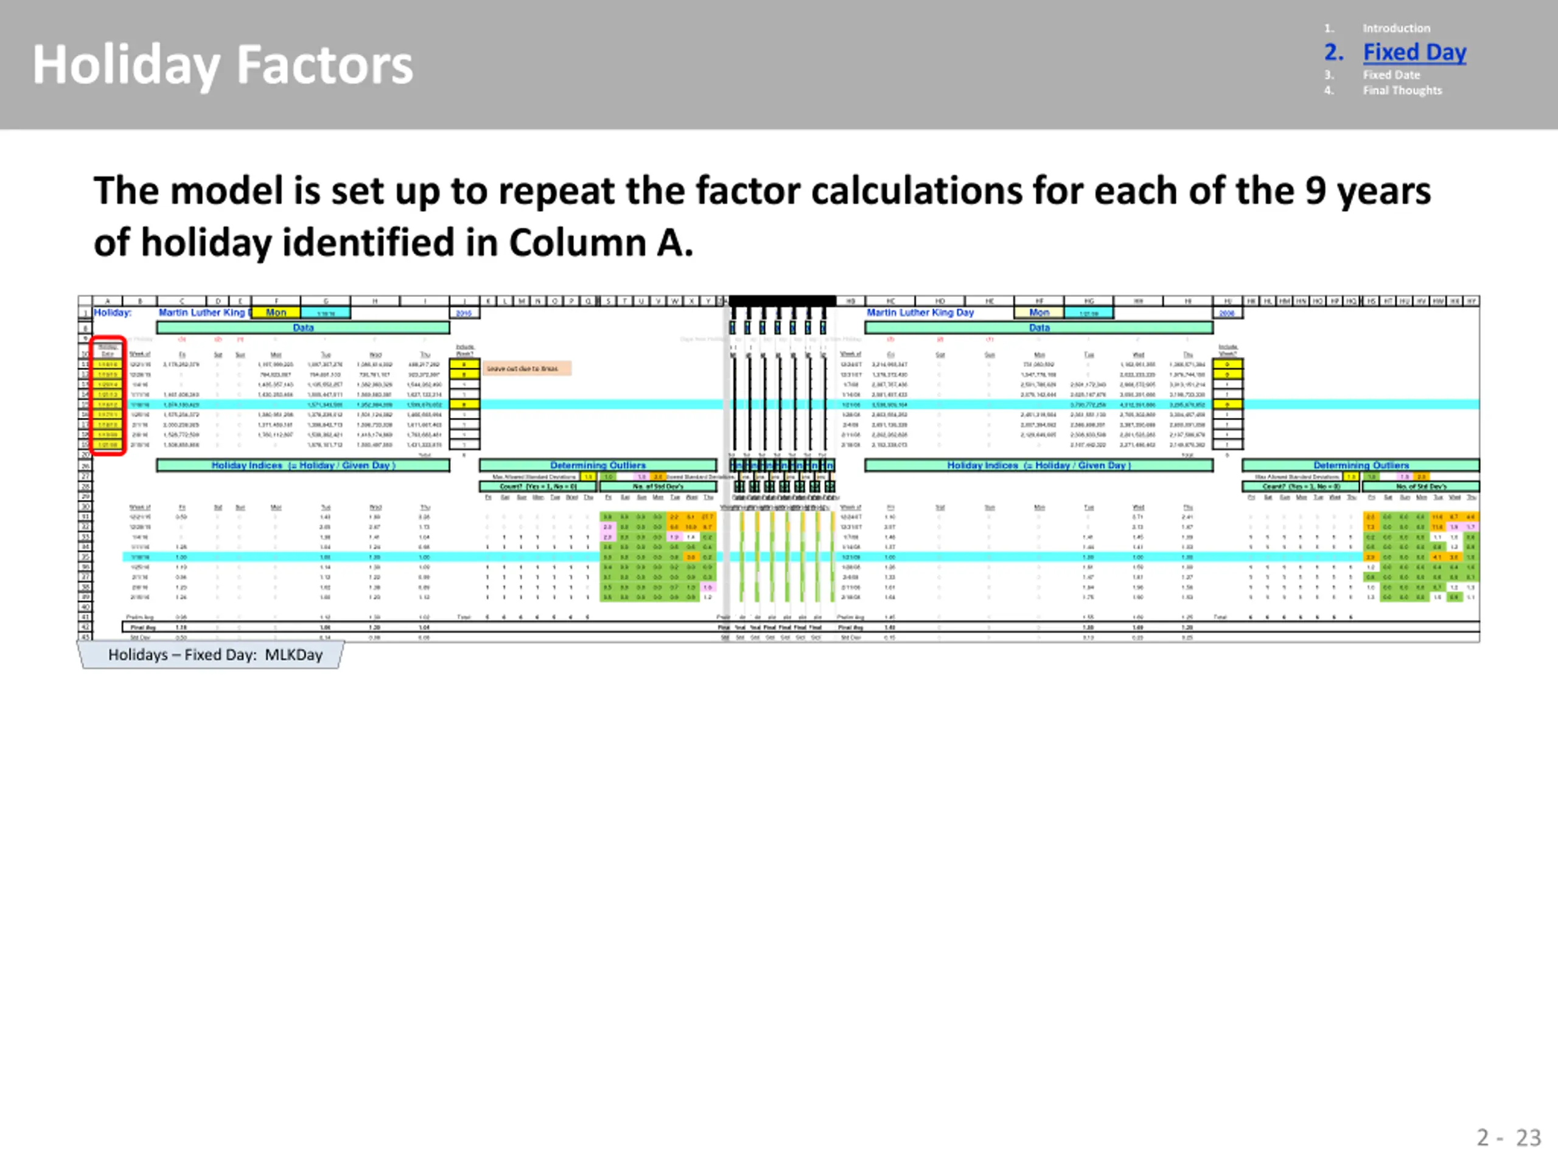The height and width of the screenshot is (1168, 1558).
Task: Click the right Holiday Indices header bar
Action: [x=1039, y=465]
